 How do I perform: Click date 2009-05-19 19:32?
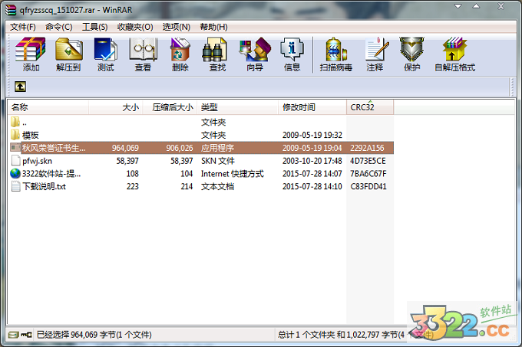(312, 135)
